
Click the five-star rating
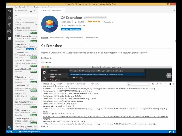[x=94, y=22]
